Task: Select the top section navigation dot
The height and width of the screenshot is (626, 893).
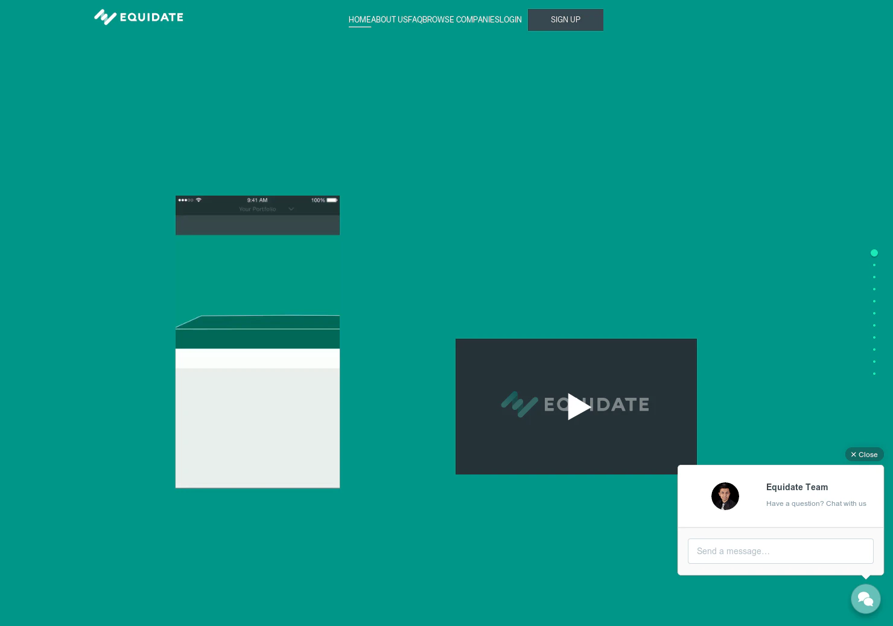Action: point(874,253)
